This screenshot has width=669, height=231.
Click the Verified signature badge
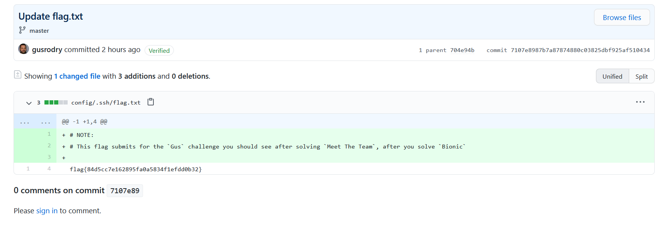click(x=159, y=51)
